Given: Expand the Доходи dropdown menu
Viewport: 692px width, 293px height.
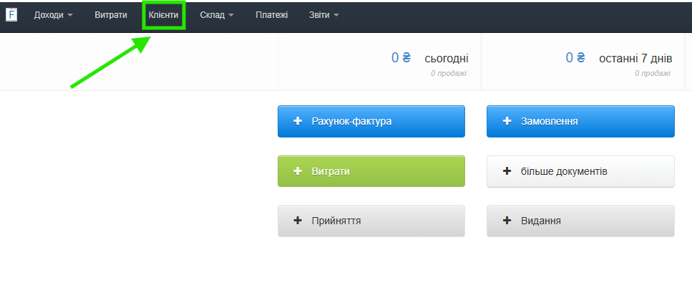Looking at the screenshot, I should (x=54, y=15).
